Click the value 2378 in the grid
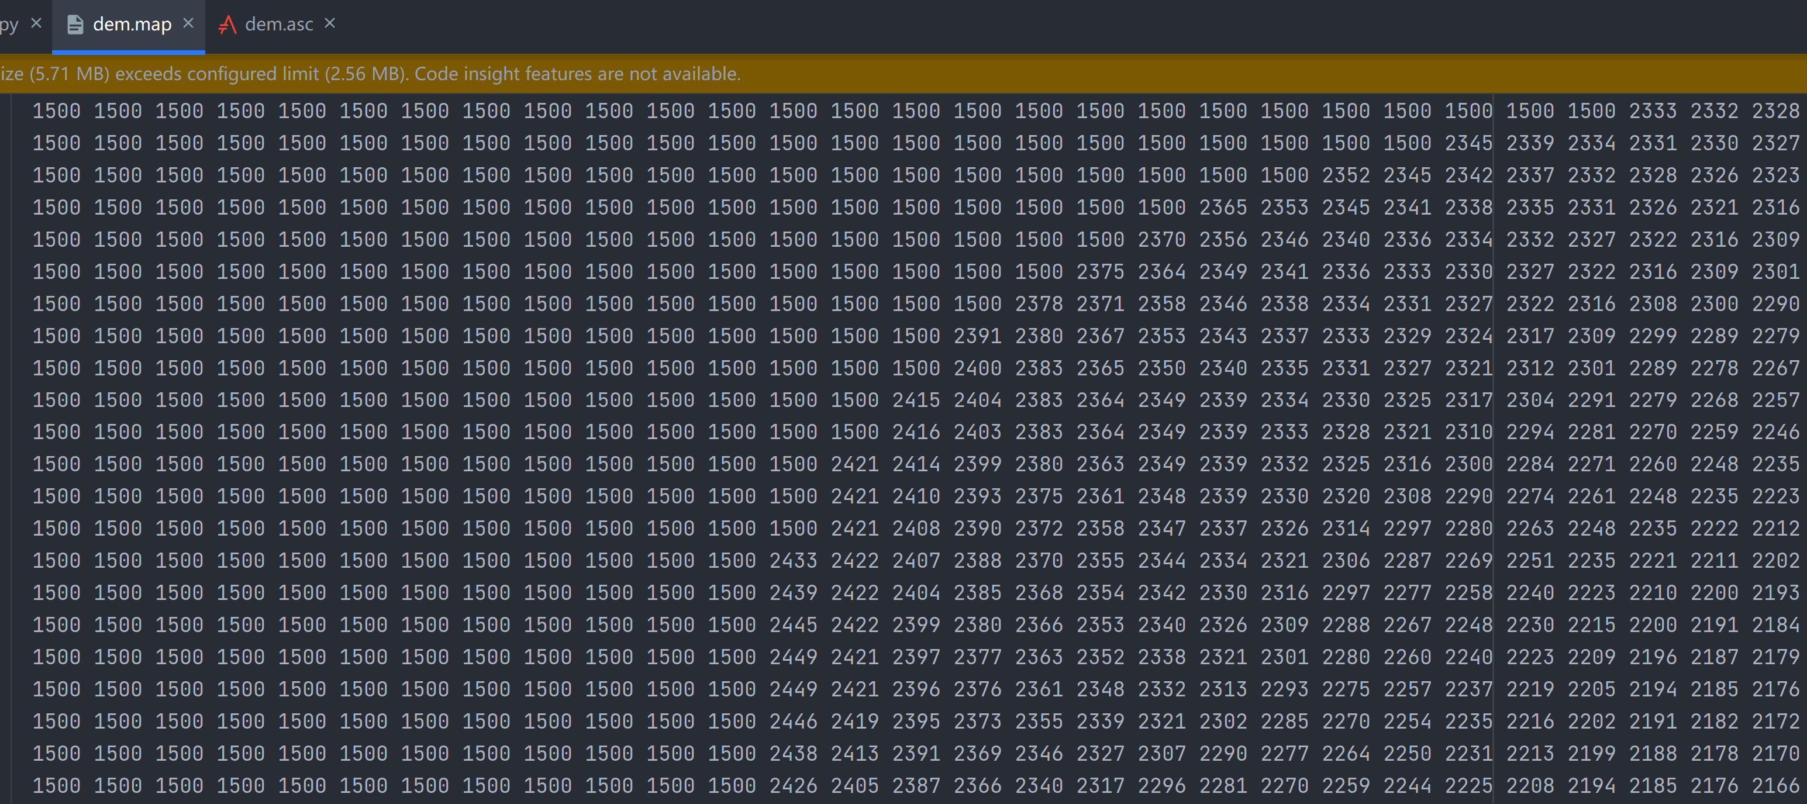 coord(1038,304)
